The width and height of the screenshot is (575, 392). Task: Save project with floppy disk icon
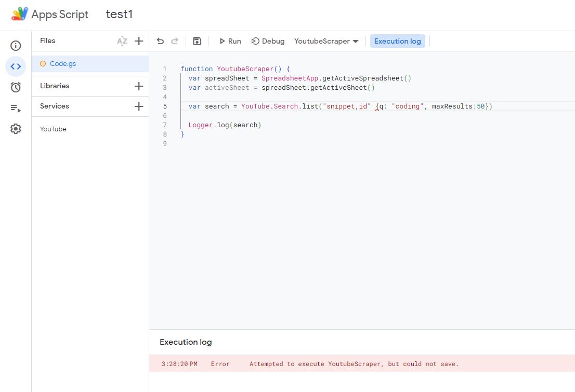pyautogui.click(x=197, y=41)
